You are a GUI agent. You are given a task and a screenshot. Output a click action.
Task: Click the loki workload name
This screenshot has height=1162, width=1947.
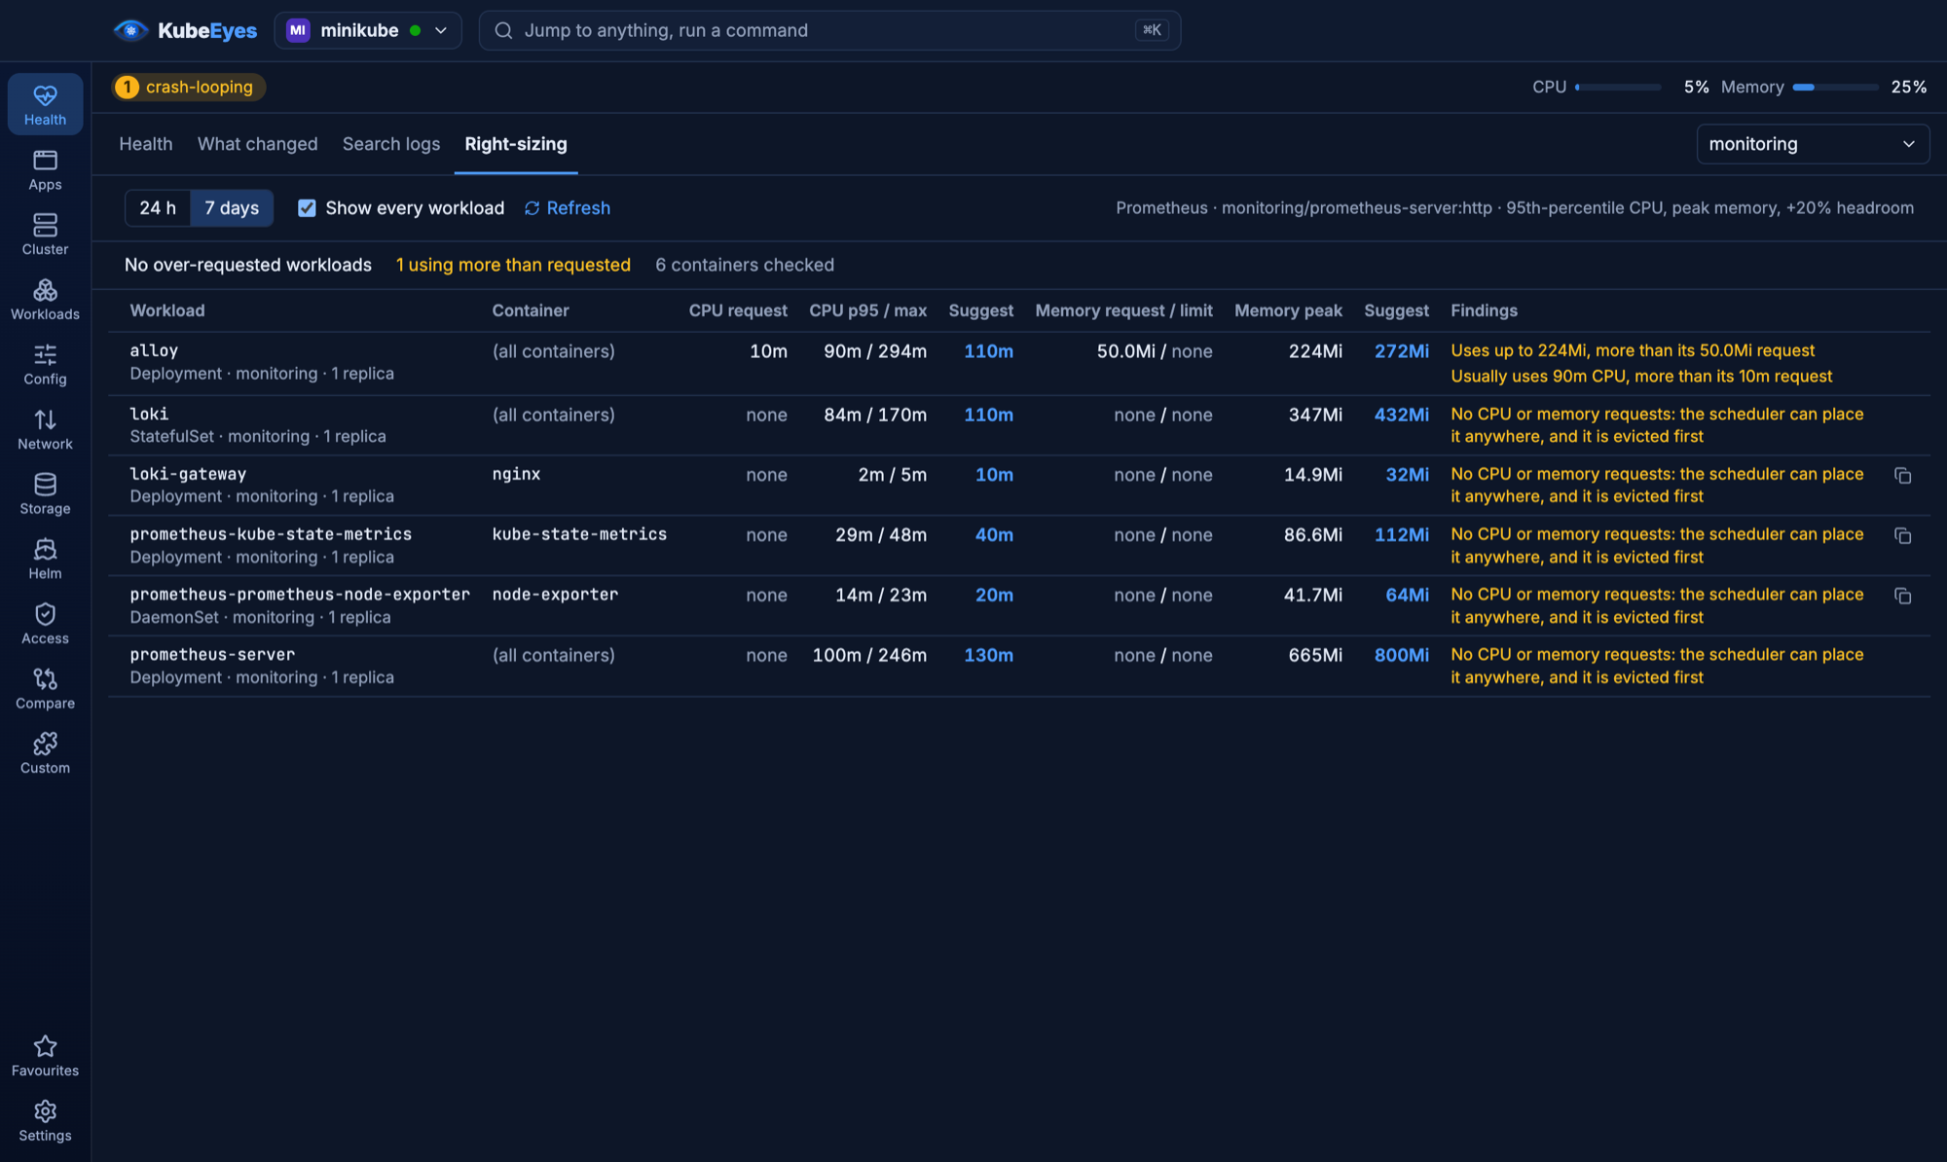point(149,414)
